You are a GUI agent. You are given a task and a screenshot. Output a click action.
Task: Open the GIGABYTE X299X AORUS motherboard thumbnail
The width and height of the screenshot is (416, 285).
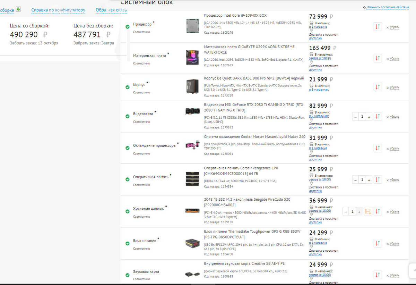click(192, 57)
